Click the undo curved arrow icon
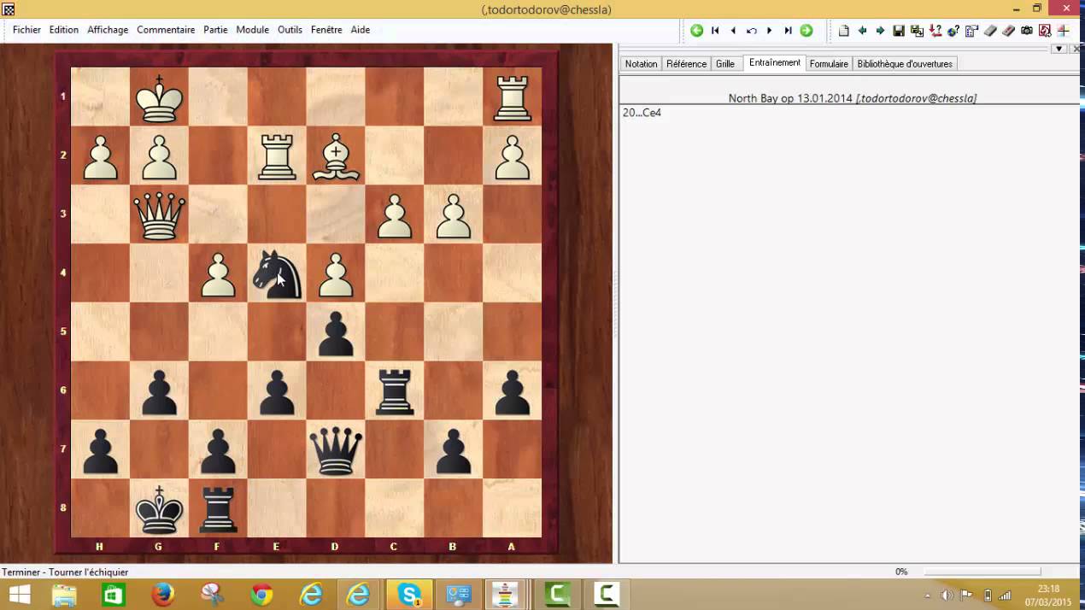Screen dimensions: 1085x610 click(x=752, y=31)
